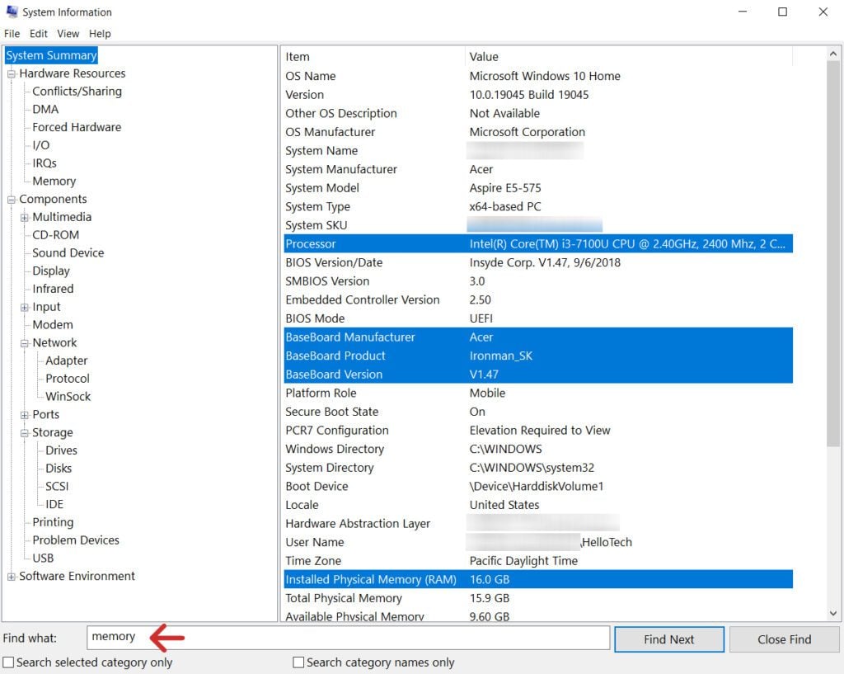Click the Find Next button

[x=668, y=639]
